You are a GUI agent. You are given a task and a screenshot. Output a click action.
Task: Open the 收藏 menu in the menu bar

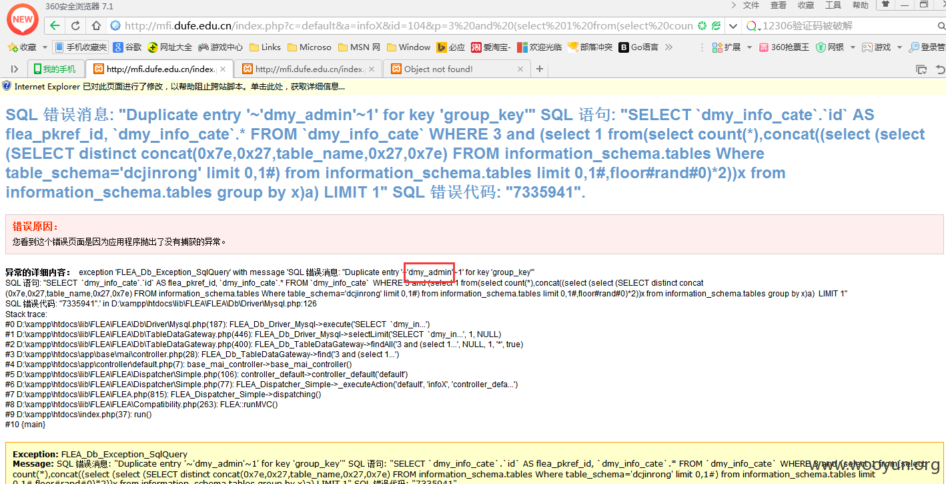(x=806, y=5)
